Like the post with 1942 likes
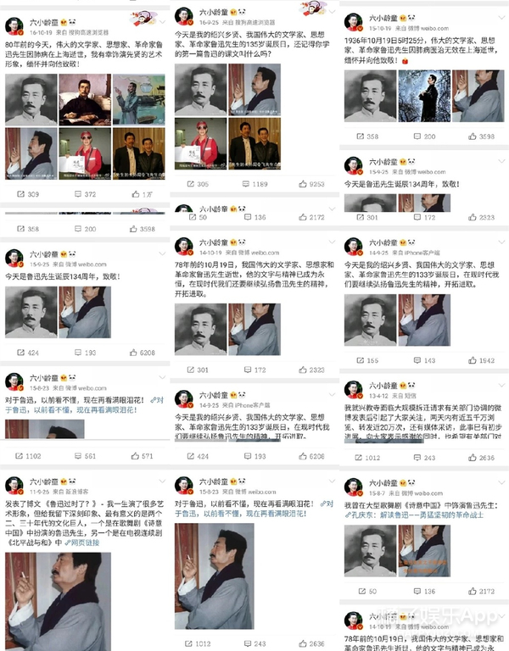 [473, 360]
